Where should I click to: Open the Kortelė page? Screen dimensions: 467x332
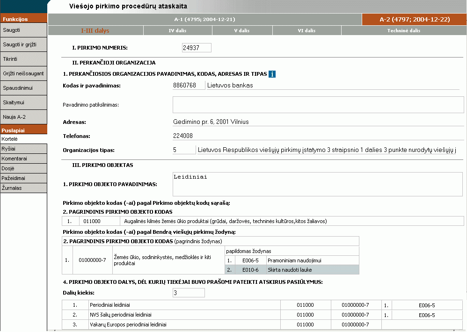coord(23,139)
